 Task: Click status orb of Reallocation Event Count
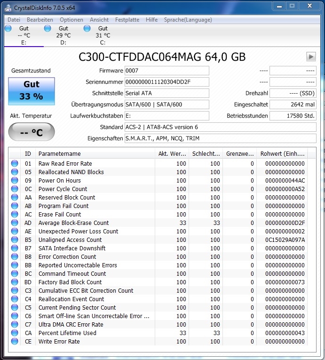tap(15, 299)
